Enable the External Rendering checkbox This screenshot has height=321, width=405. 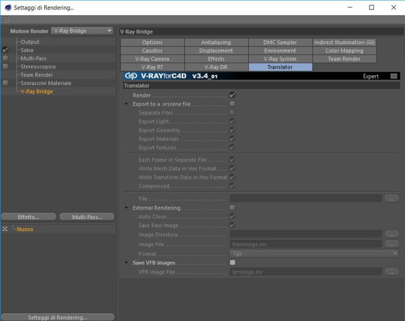pos(232,207)
